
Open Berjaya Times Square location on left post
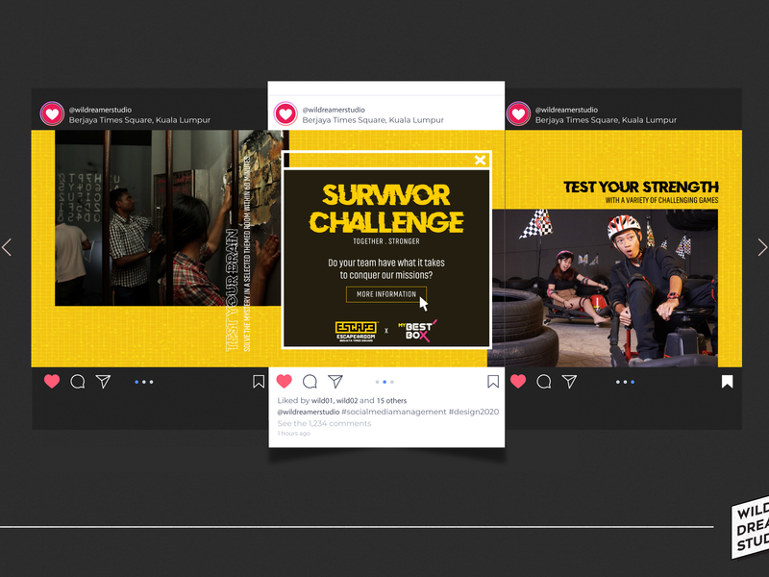click(x=139, y=119)
